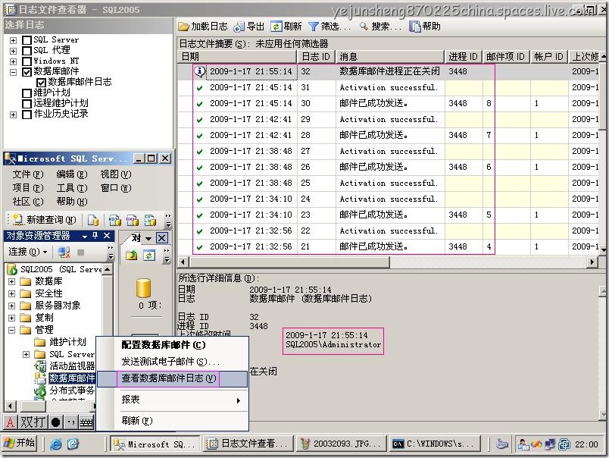Click the new file icon beside 新建查询
Viewport: 609px width, 458px height.
tap(93, 220)
